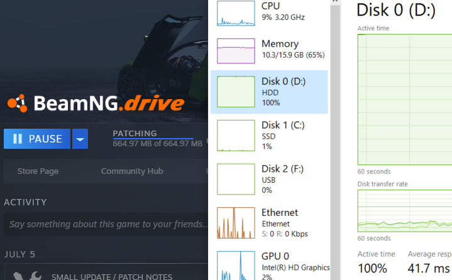Screen dimensions: 452x280
Task: Click the Disk 1 mini graph thumbnail
Action: click(236, 136)
